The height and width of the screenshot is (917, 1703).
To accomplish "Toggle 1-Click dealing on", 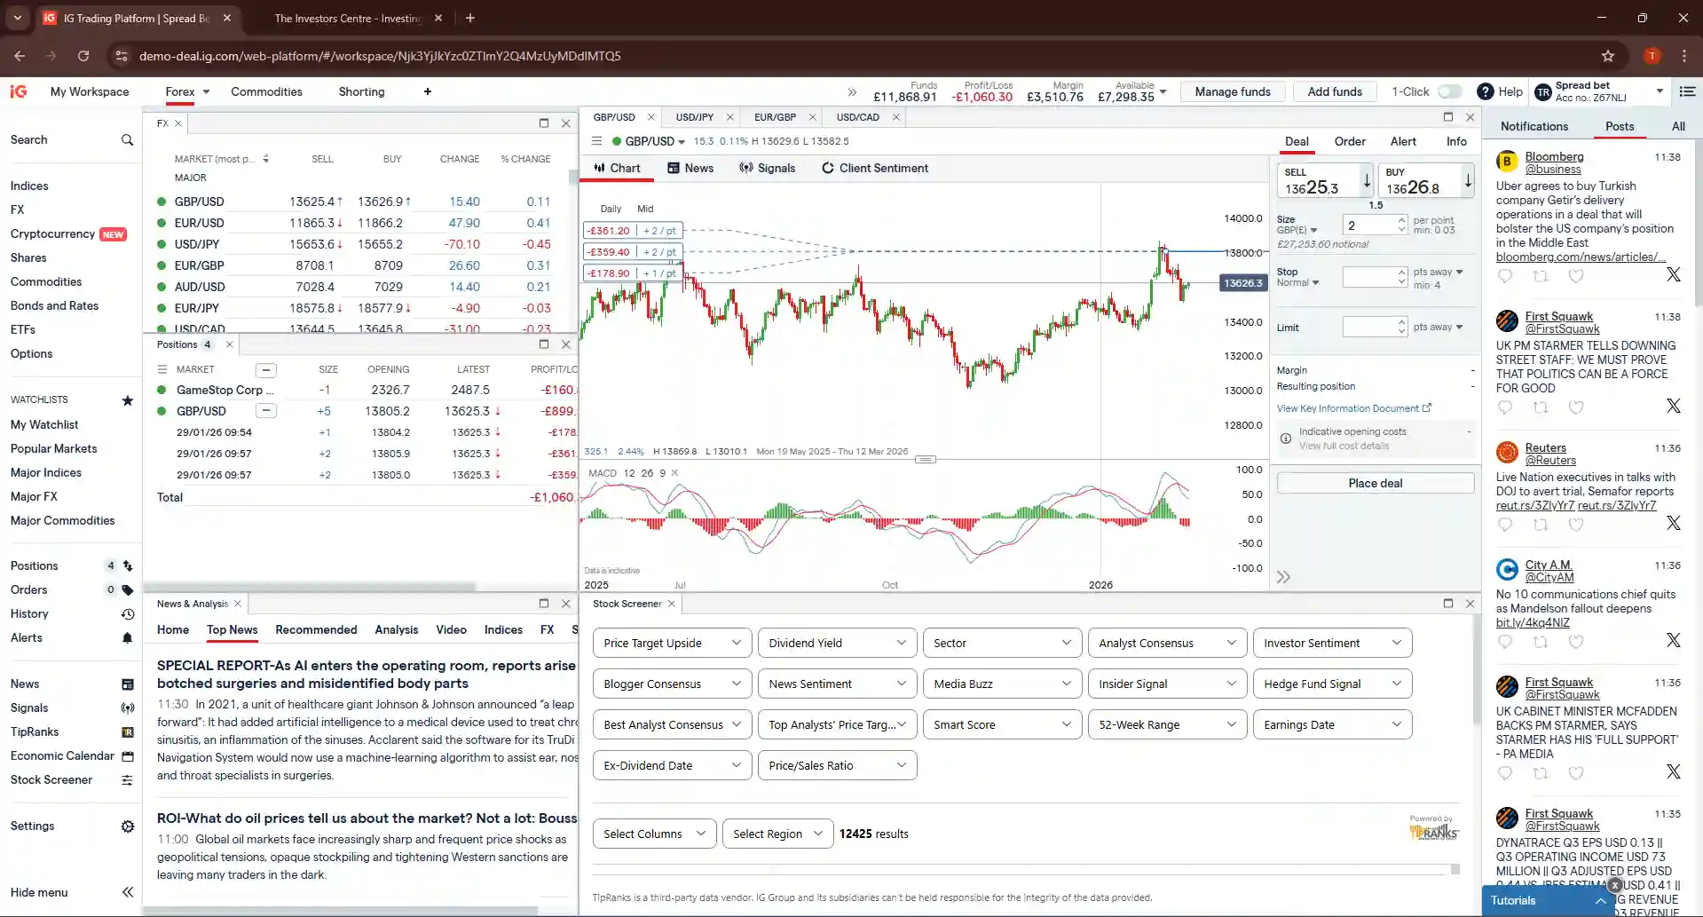I will coord(1450,91).
